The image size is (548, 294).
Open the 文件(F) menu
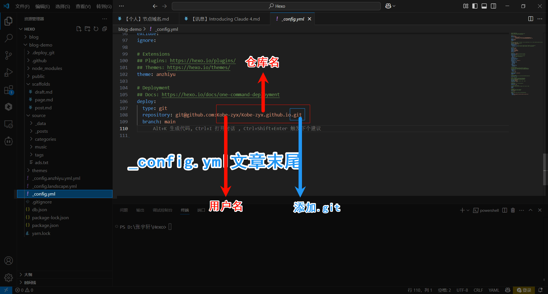tap(22, 6)
